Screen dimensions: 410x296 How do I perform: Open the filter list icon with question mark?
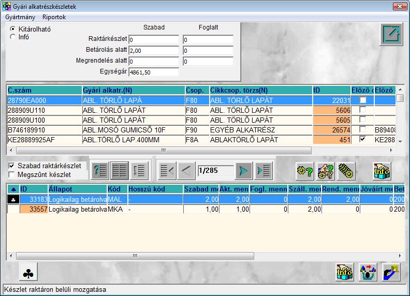coord(100,171)
